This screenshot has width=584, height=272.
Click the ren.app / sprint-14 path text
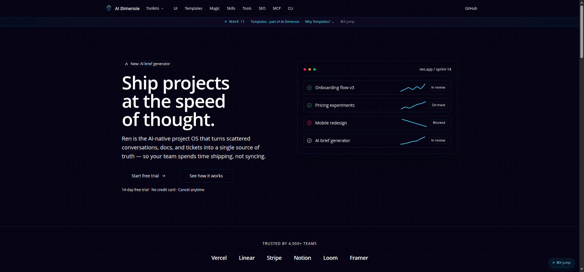coord(435,69)
